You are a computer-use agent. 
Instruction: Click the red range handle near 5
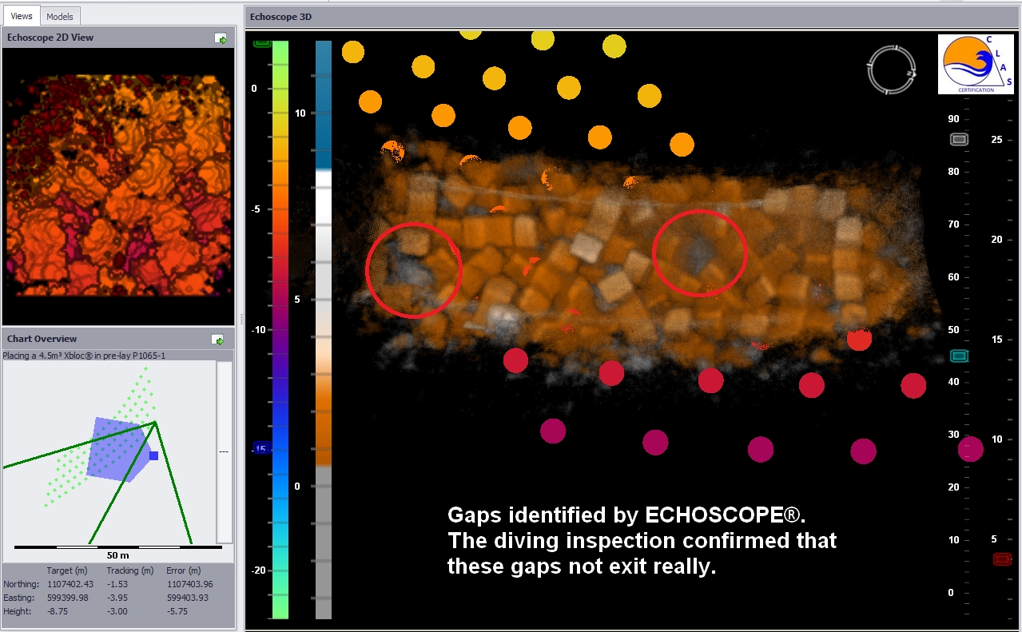(x=1002, y=559)
